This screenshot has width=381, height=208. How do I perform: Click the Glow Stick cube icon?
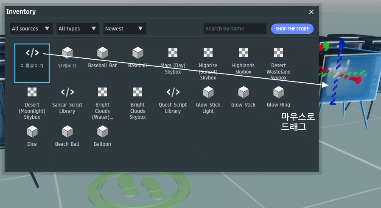(x=243, y=92)
